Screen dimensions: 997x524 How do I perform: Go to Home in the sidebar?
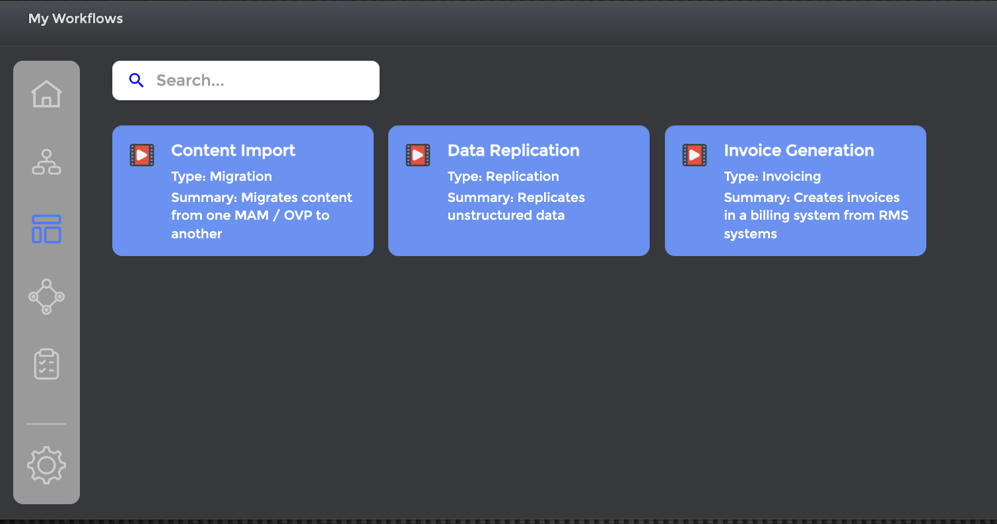click(x=46, y=94)
